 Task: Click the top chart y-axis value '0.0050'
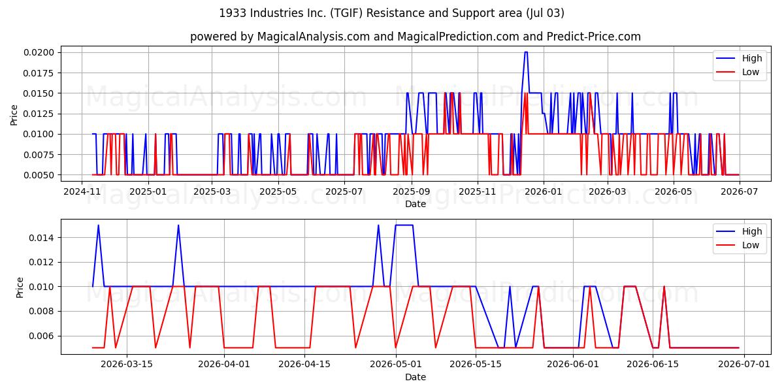click(41, 175)
